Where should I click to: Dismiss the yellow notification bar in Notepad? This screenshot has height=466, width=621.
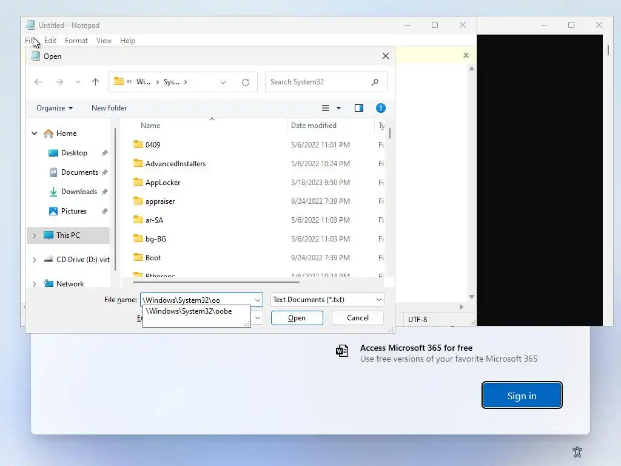click(466, 55)
